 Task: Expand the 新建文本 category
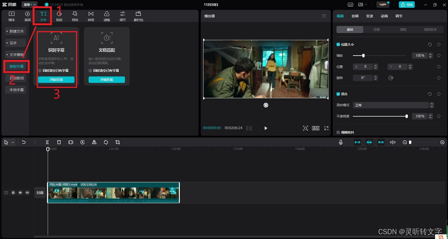pyautogui.click(x=16, y=31)
